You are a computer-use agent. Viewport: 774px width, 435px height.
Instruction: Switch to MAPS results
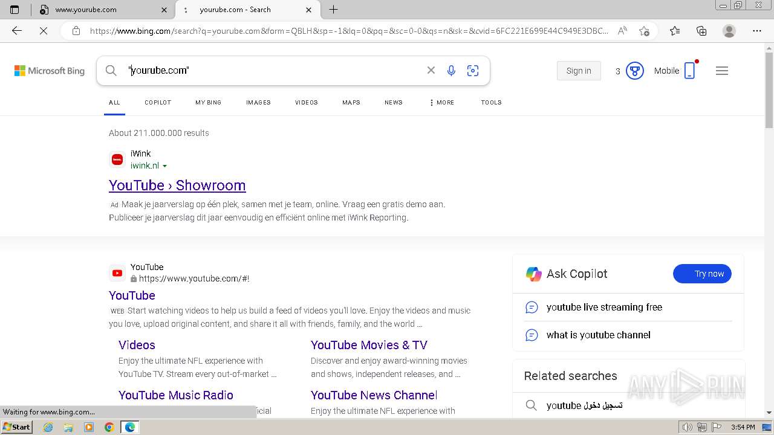[351, 103]
